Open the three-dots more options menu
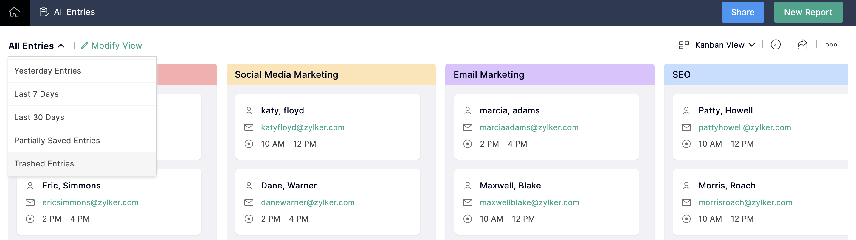The width and height of the screenshot is (856, 240). (x=831, y=45)
